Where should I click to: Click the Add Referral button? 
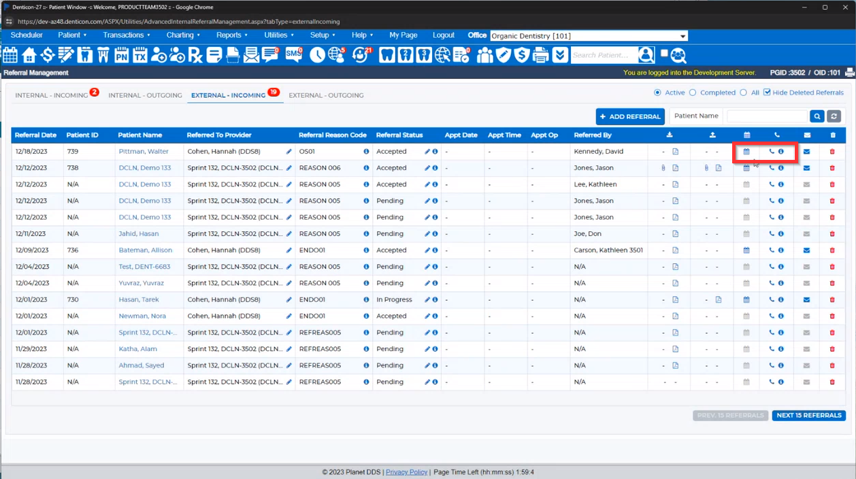(630, 116)
